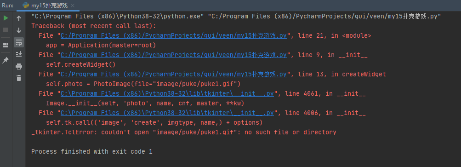Jump down the stack trace arrow

click(x=19, y=30)
